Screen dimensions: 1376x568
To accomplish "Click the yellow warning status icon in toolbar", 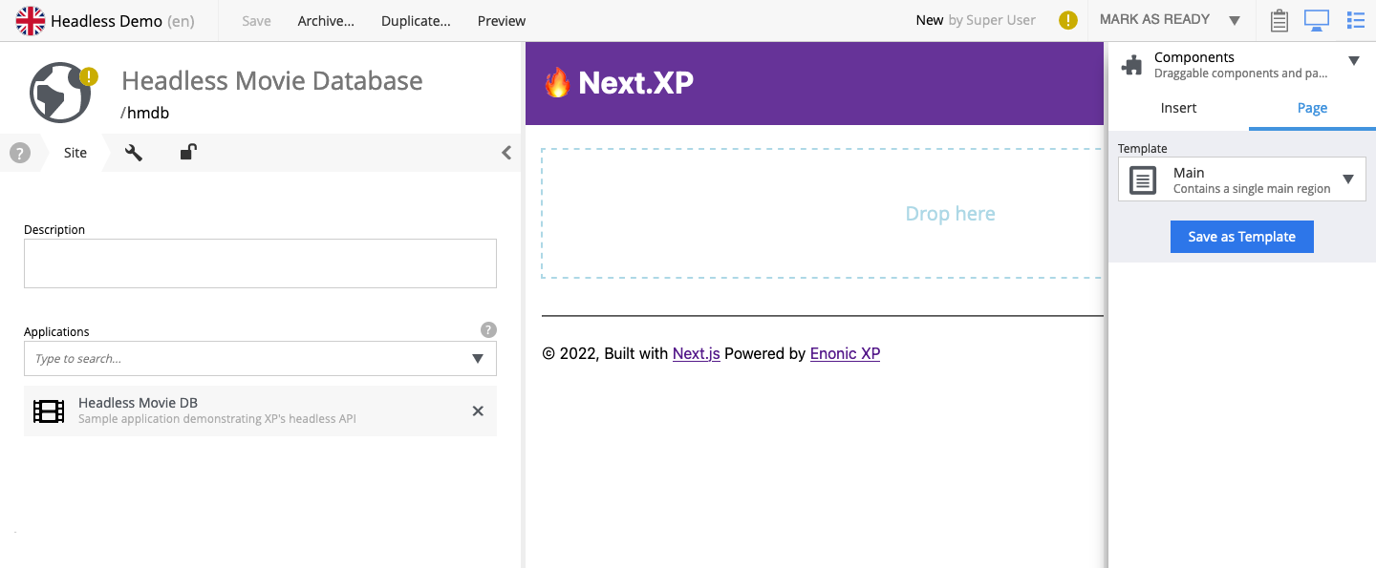I will (x=1068, y=20).
